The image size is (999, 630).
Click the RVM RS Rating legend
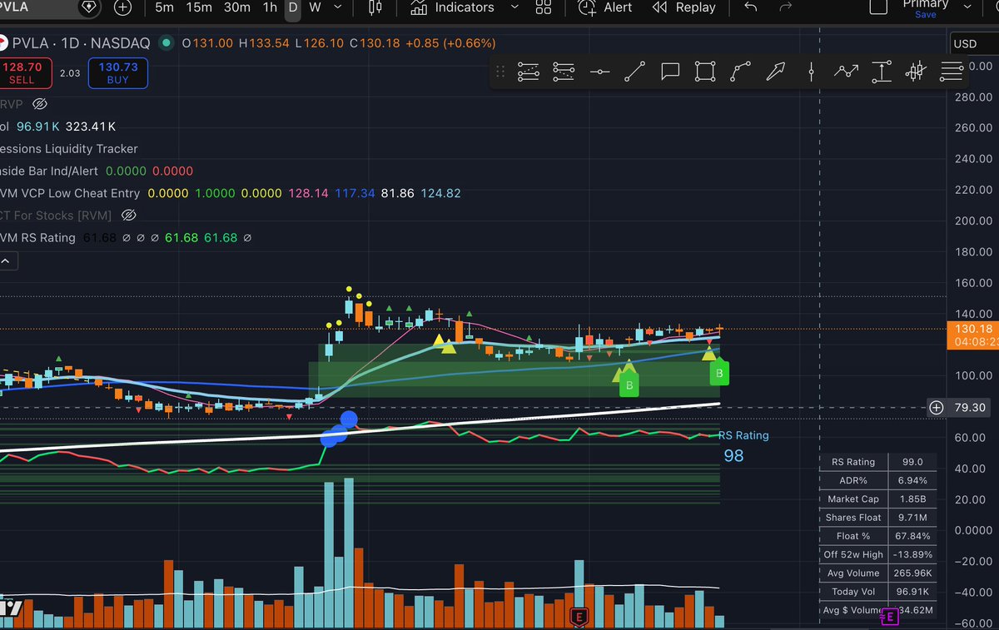point(38,238)
